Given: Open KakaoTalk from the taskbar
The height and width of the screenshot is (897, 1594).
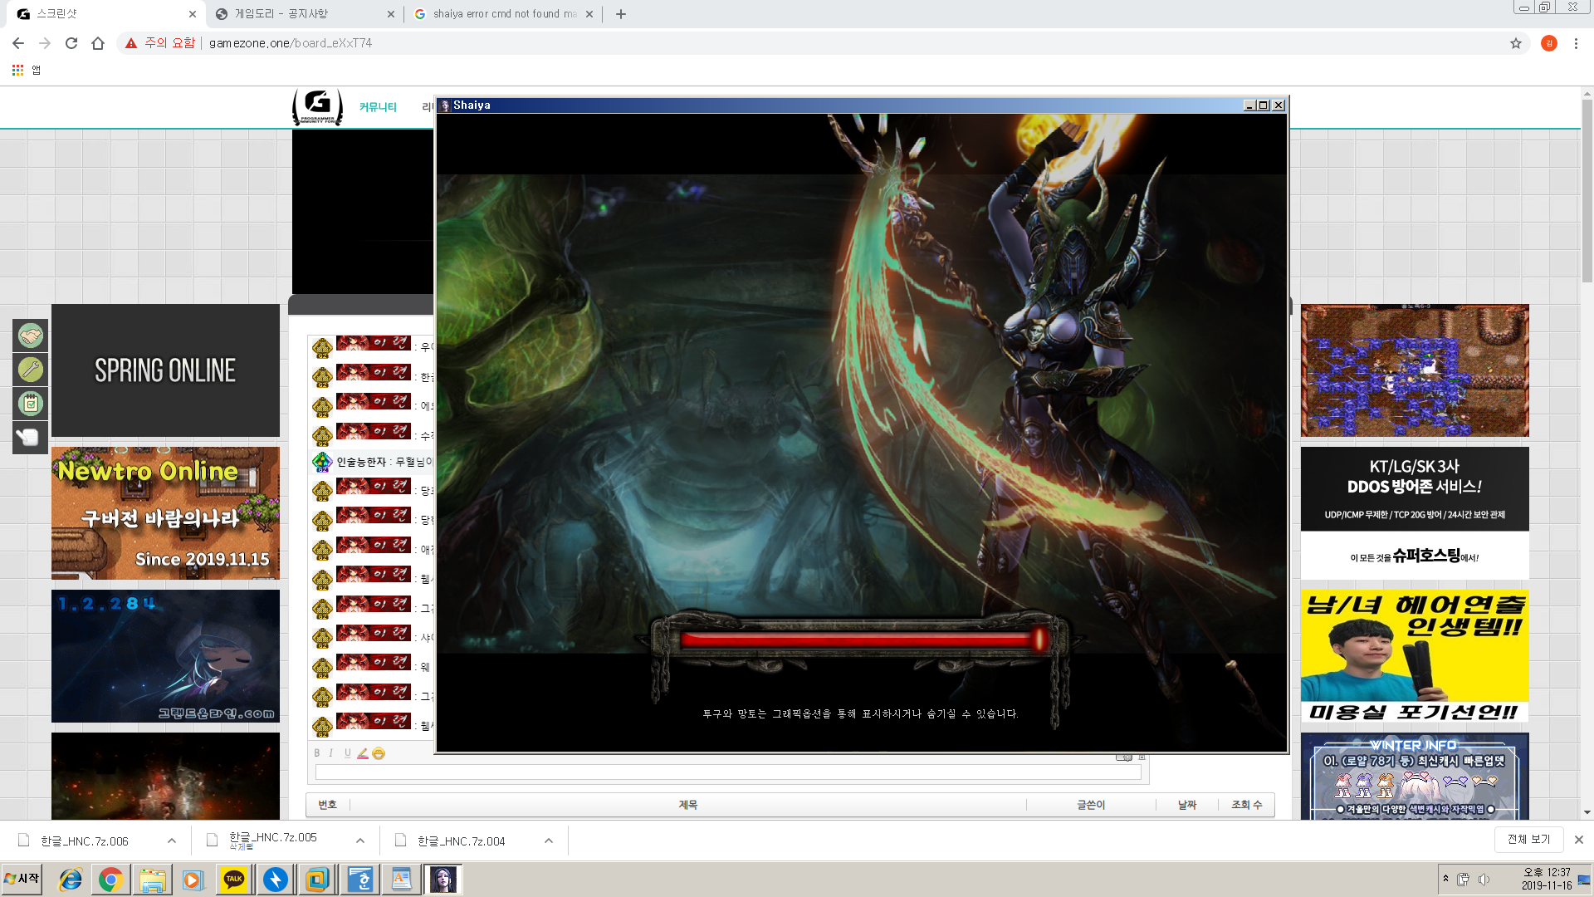Looking at the screenshot, I should click(233, 879).
